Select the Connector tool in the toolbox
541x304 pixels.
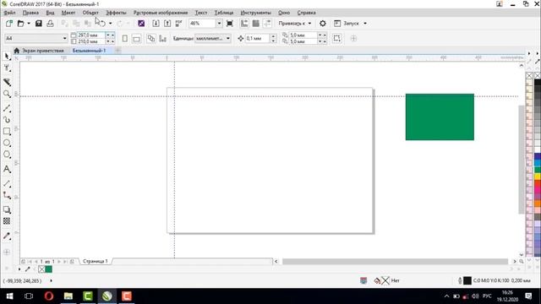tap(7, 195)
